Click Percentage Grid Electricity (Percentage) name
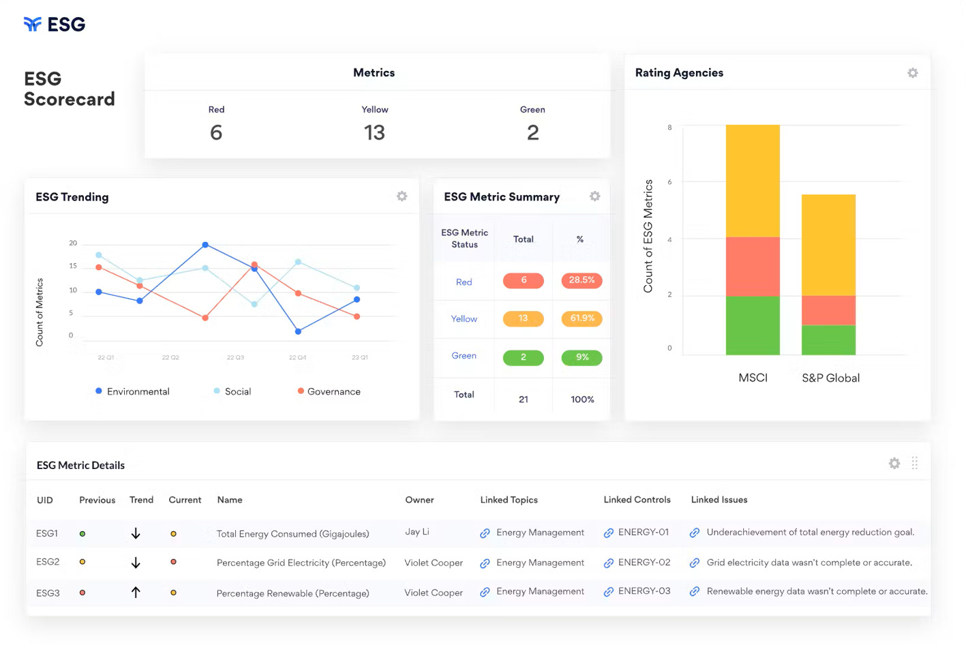This screenshot has height=645, width=966. point(301,562)
